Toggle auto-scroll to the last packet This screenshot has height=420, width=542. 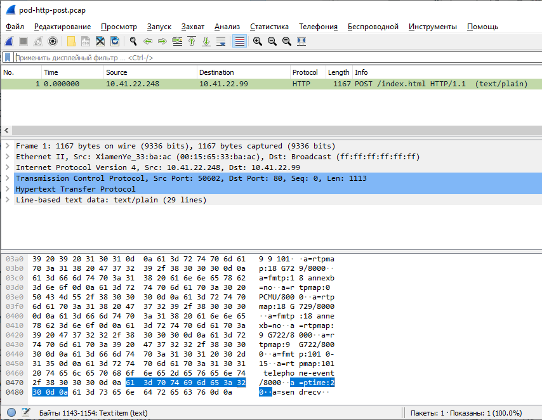point(221,41)
